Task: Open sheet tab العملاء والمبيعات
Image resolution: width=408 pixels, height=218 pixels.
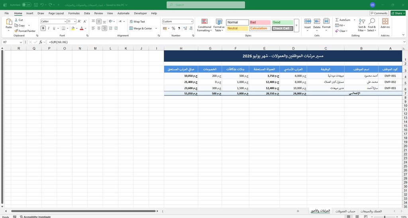Action: pos(371,211)
